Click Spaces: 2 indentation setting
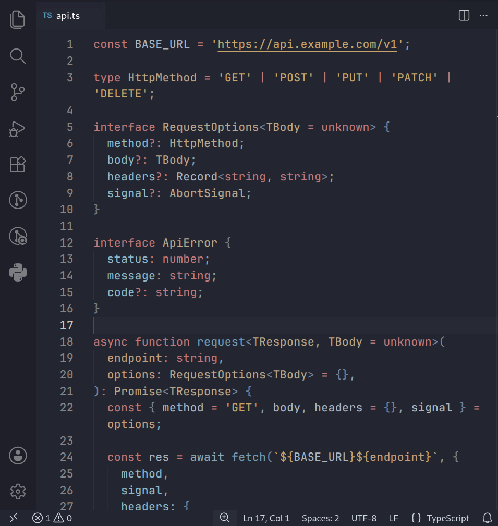Image resolution: width=498 pixels, height=526 pixels. click(x=321, y=518)
